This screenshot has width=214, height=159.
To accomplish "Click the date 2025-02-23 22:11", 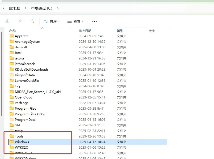I will (92, 131).
